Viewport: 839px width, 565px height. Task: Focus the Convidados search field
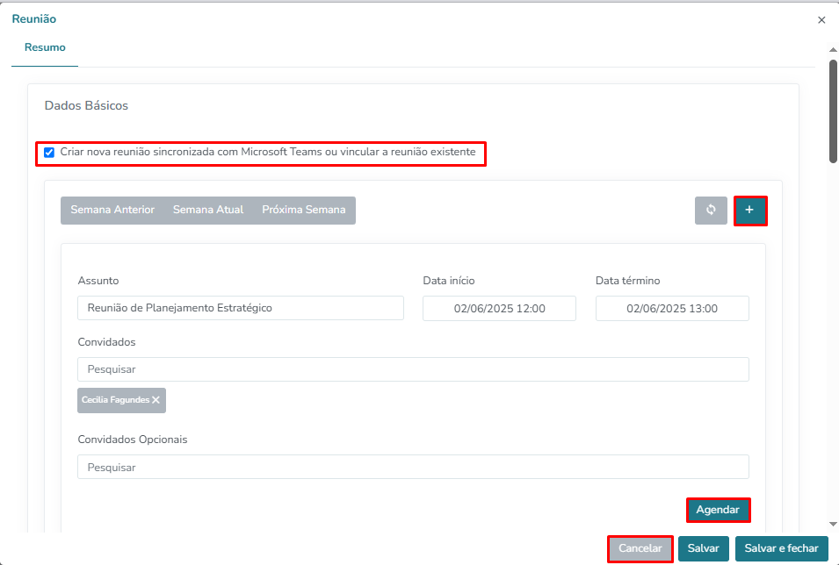413,369
